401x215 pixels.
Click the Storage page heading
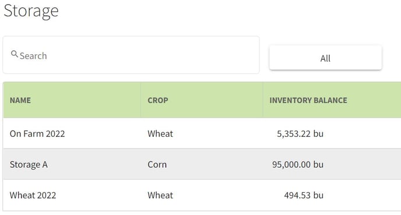pyautogui.click(x=31, y=11)
